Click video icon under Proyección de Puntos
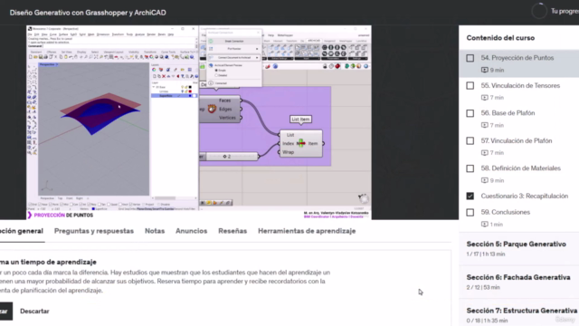Viewport: 579px width, 326px height. (485, 70)
